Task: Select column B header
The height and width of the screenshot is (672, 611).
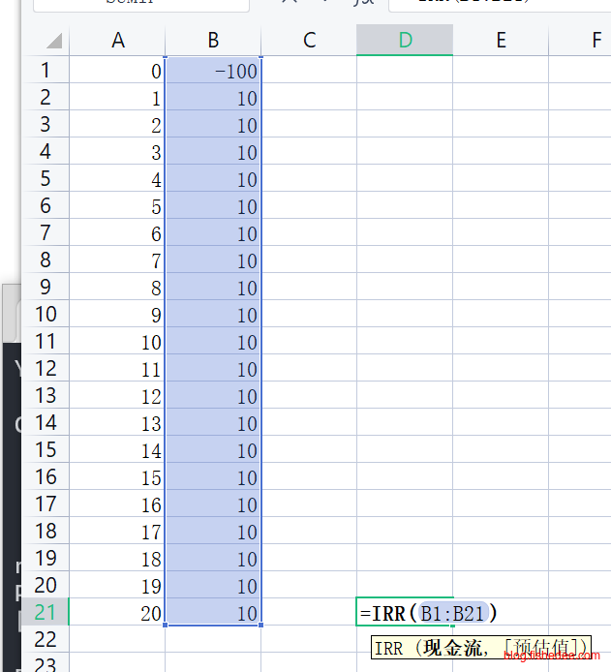Action: click(x=213, y=40)
